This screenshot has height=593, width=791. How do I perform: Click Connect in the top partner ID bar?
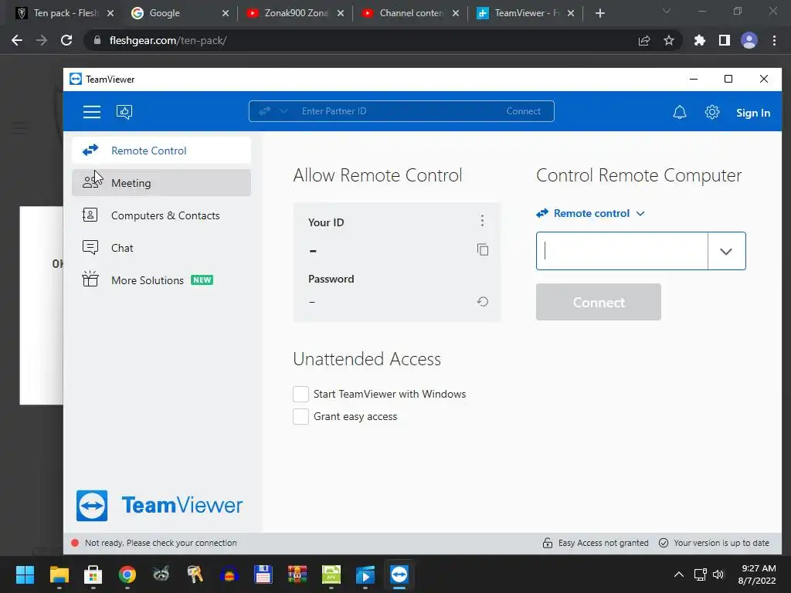coord(523,111)
